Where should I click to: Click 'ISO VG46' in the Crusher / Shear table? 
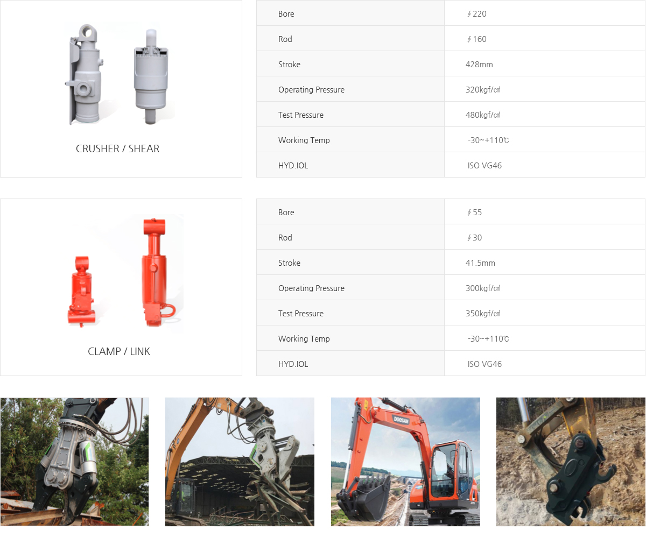coord(484,165)
